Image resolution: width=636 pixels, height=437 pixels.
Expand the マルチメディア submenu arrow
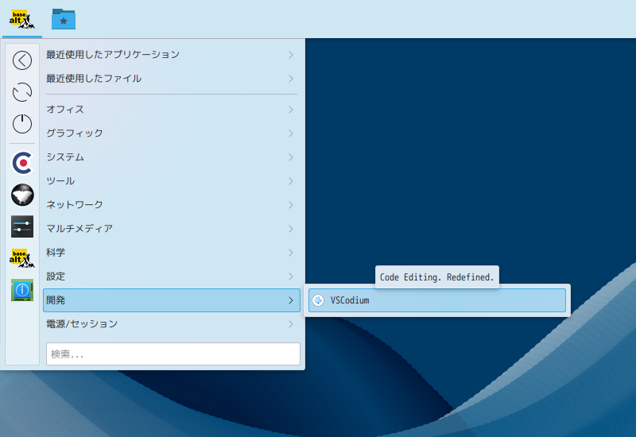click(291, 229)
